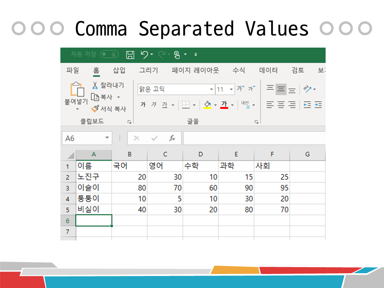The height and width of the screenshot is (288, 384).
Task: Open underline style dropdown arrow
Action: [173, 105]
